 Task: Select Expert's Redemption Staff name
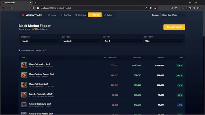point(41,94)
